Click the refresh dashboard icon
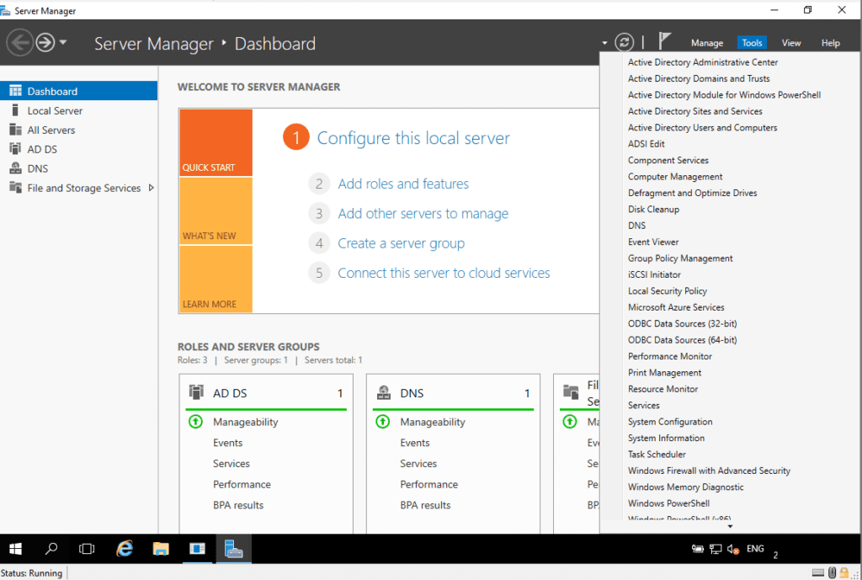The height and width of the screenshot is (580, 862). (624, 42)
